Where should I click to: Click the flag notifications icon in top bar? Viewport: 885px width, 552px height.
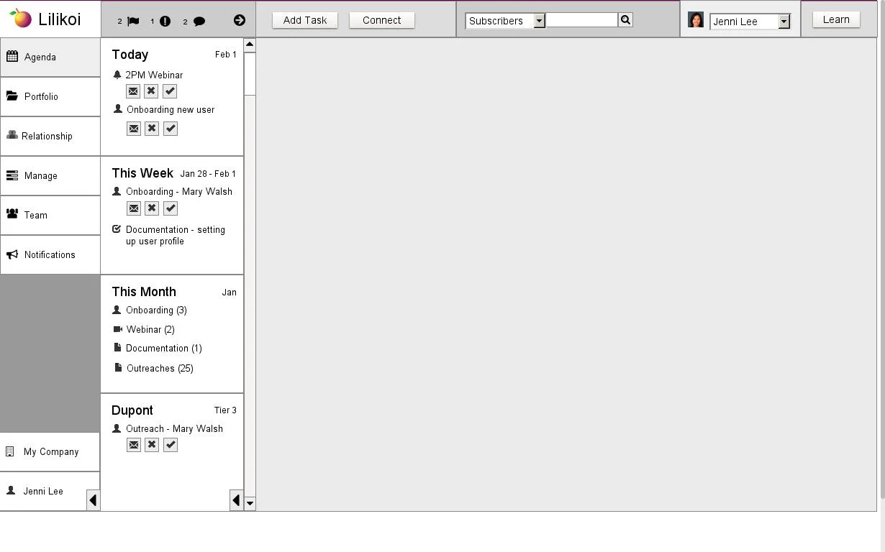132,21
